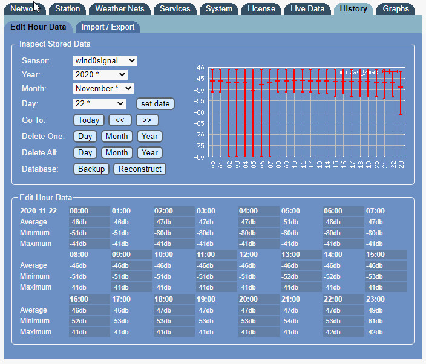The width and height of the screenshot is (426, 364).
Task: Edit the 22:00 Maximum value -42db
Action: pyautogui.click(x=344, y=332)
